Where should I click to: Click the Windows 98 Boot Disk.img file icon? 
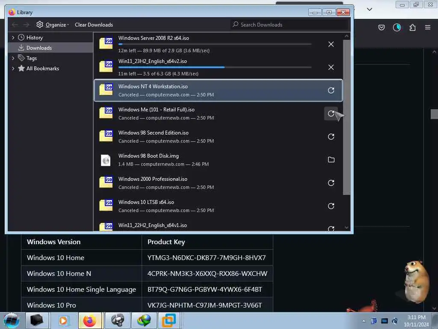click(x=106, y=160)
